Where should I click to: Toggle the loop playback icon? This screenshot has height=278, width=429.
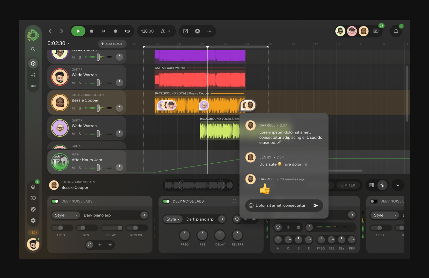pos(127,31)
